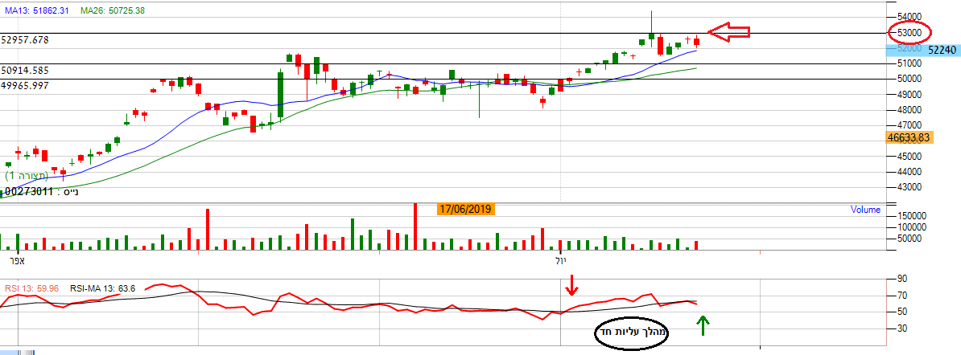Click the 'אפר' month marker on time axis
Screen dimensions: 961x355
click(17, 261)
